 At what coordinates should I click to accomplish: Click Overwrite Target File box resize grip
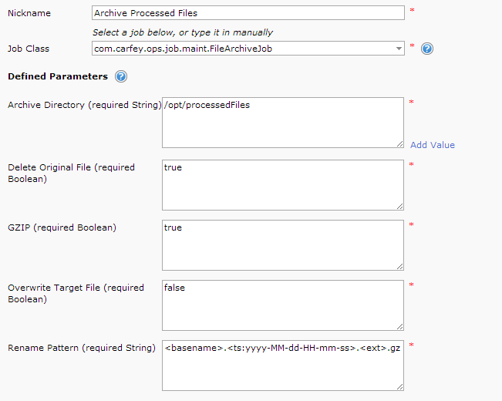399,325
